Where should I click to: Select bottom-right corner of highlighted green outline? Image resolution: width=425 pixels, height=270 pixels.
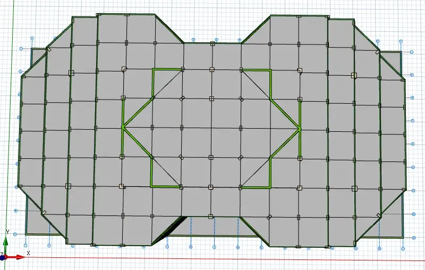(x=270, y=186)
